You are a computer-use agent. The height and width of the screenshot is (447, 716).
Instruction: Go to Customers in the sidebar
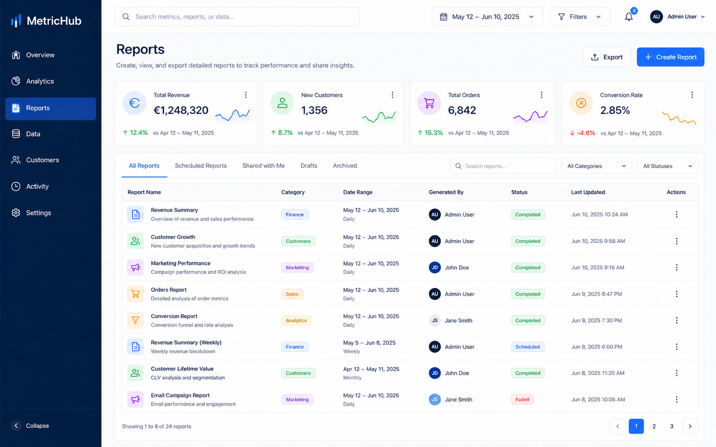point(51,160)
